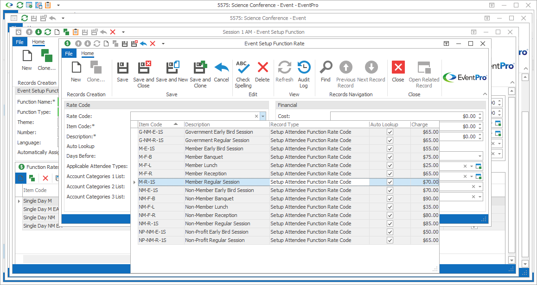Click Find magnifier in Records Navigation
Screen dimensions: 537x285
(326, 72)
